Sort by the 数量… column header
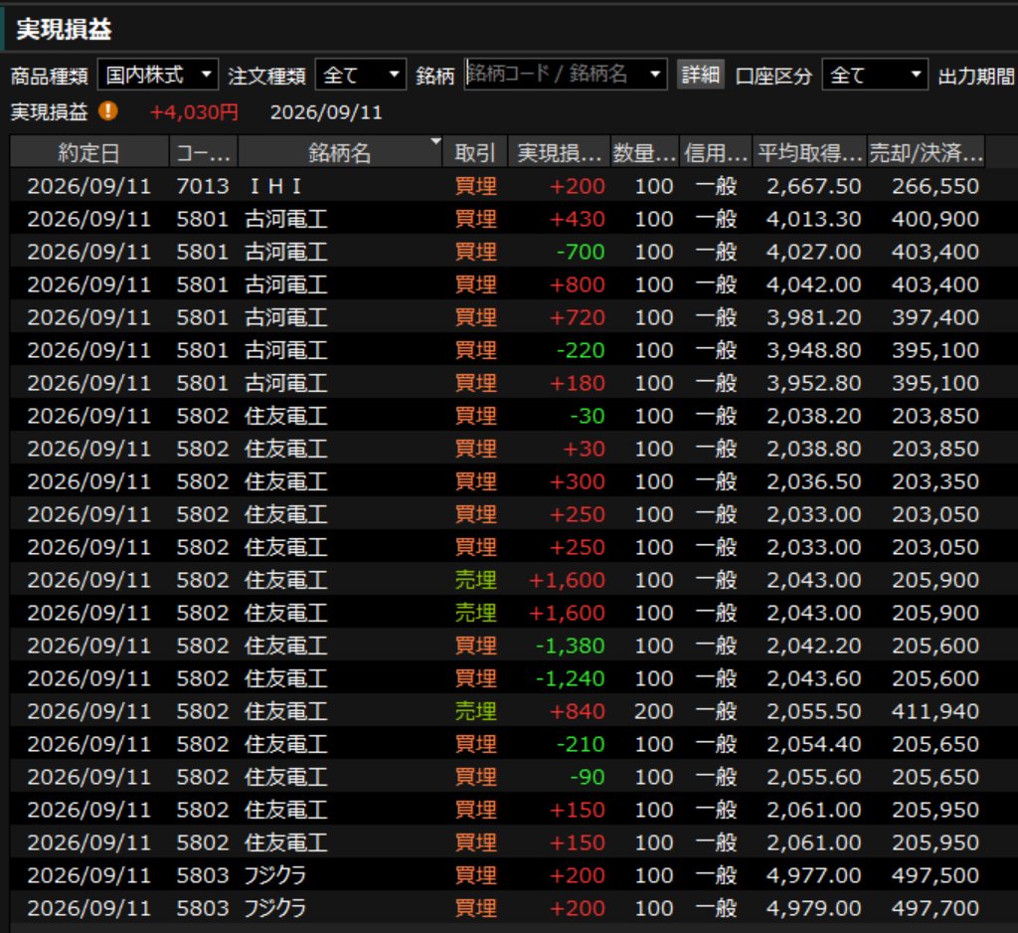 click(644, 153)
